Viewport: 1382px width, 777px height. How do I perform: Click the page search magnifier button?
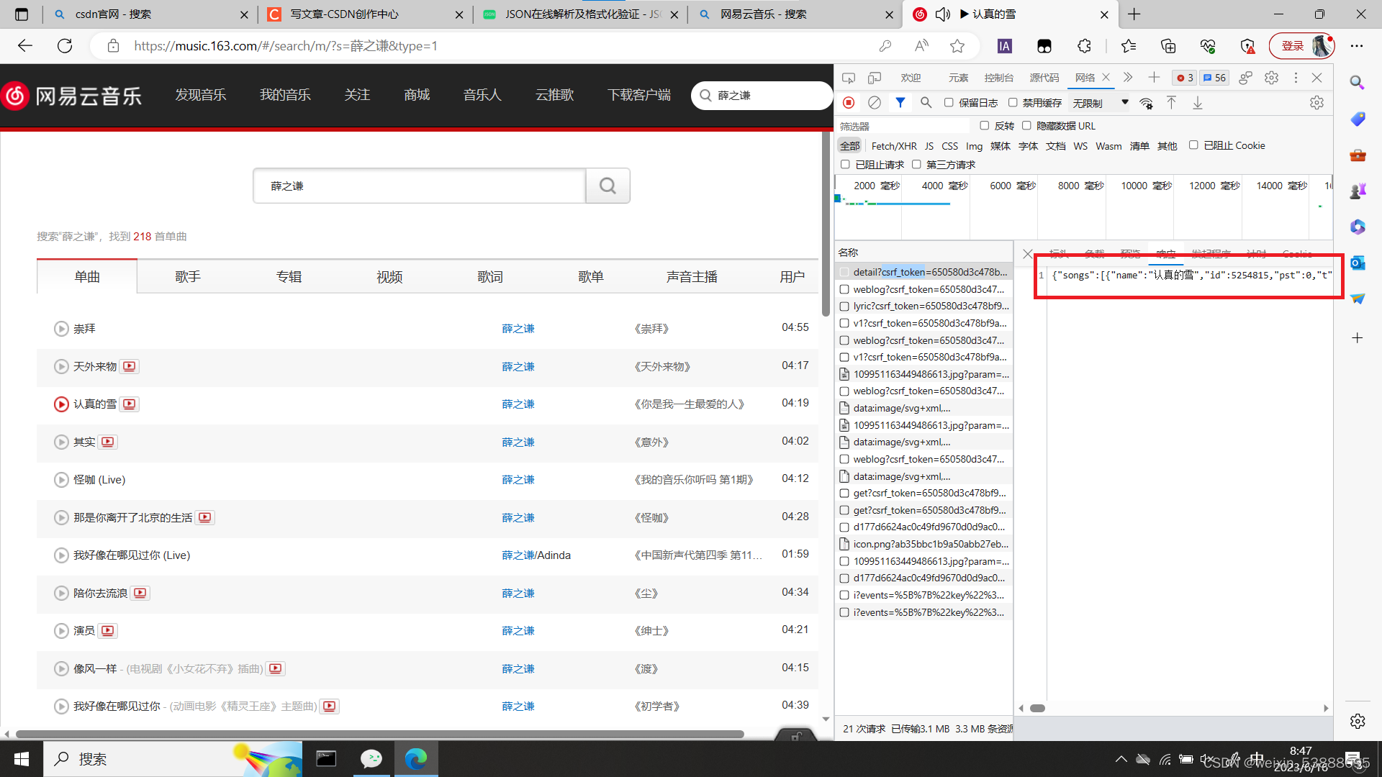coord(608,186)
